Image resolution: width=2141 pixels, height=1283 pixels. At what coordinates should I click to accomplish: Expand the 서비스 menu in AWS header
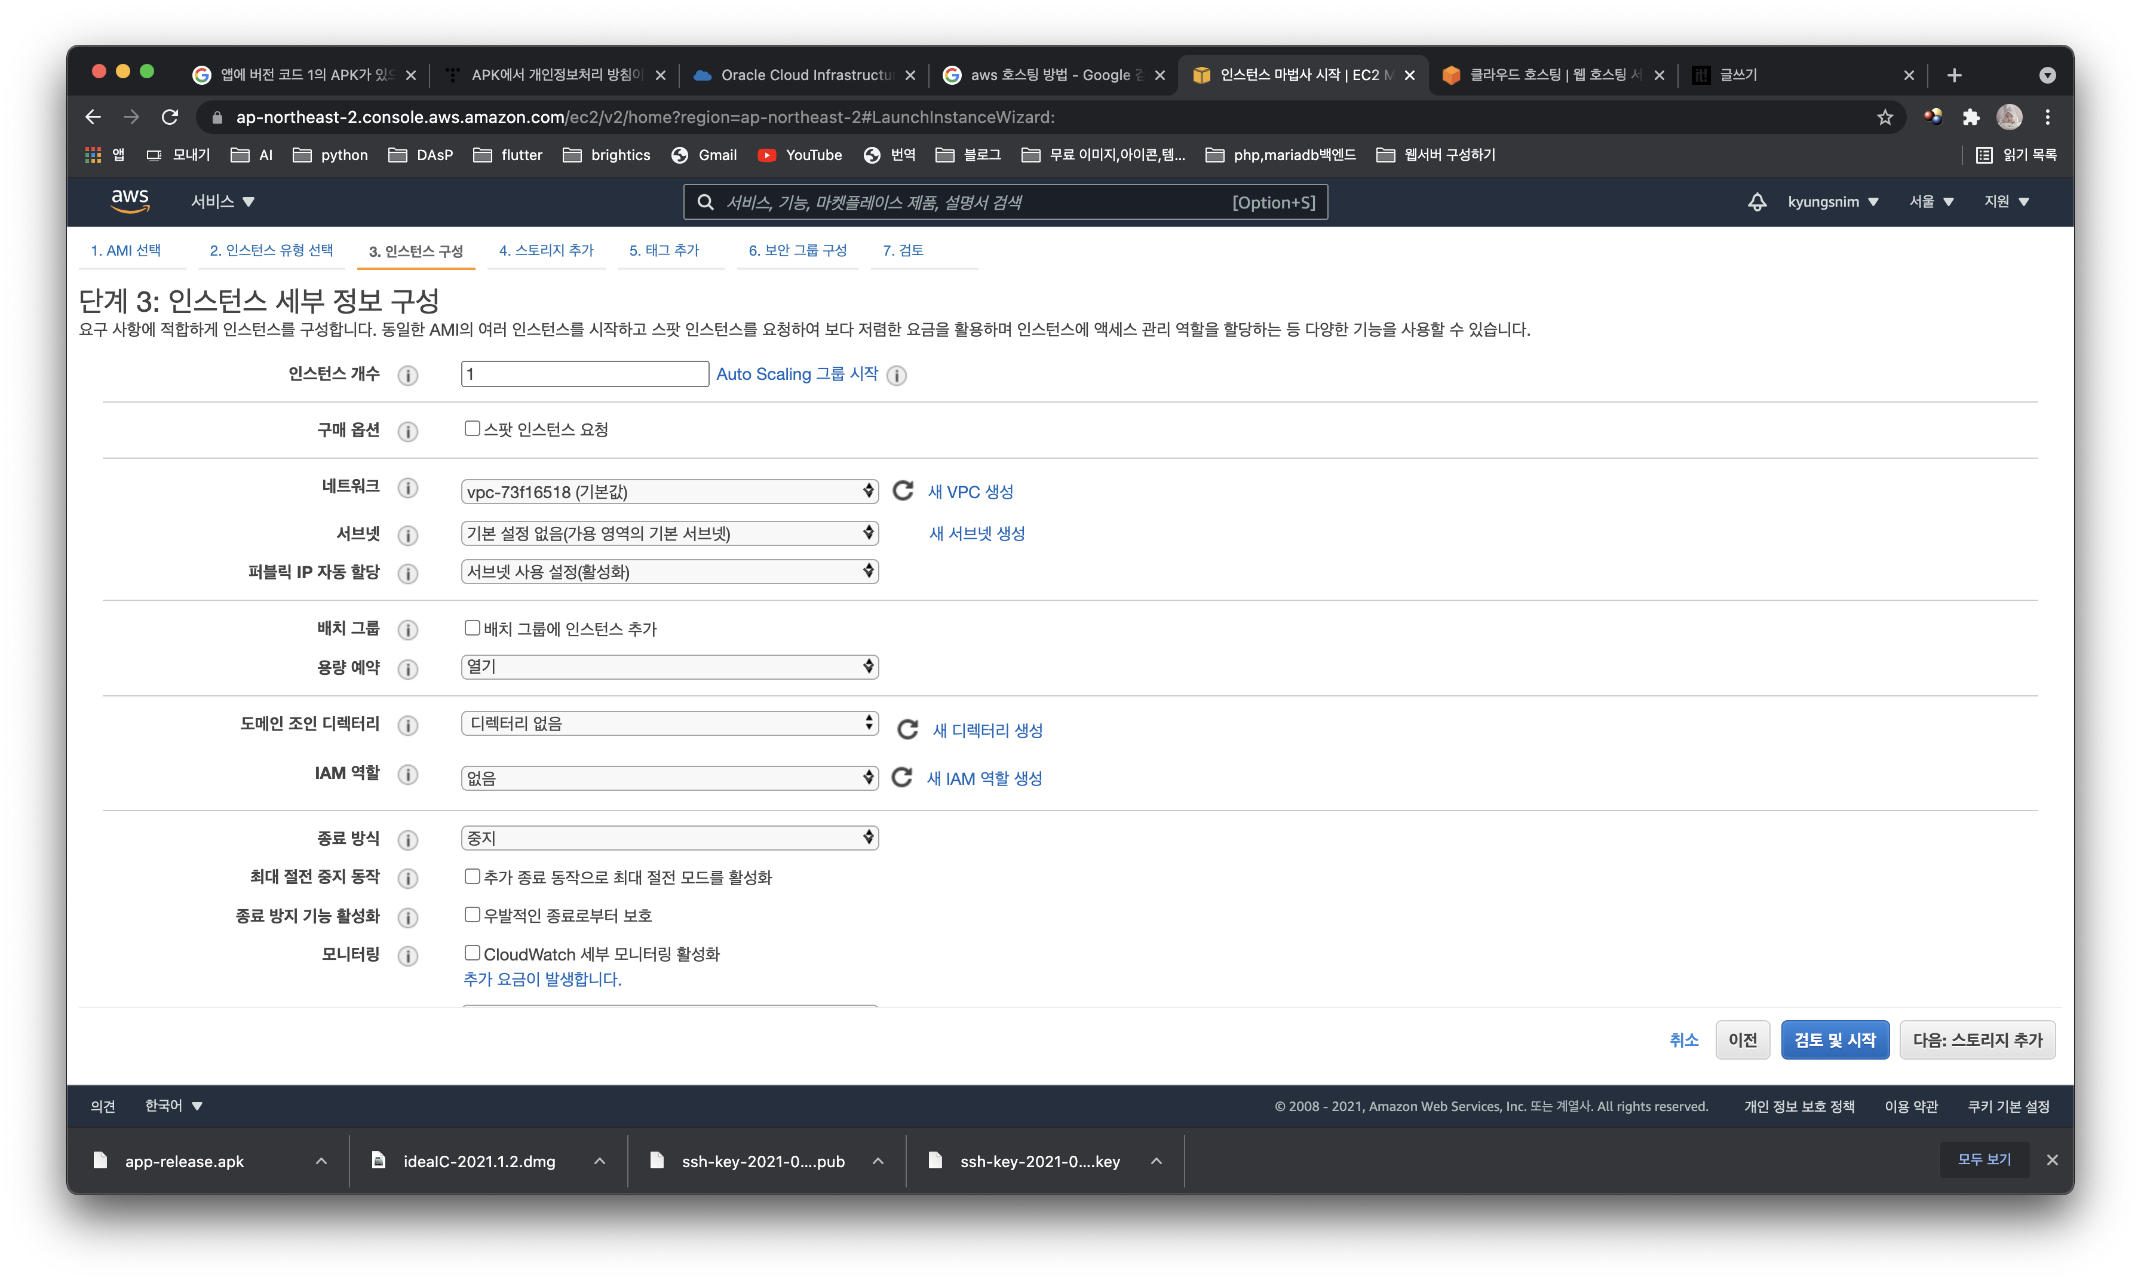tap(222, 201)
